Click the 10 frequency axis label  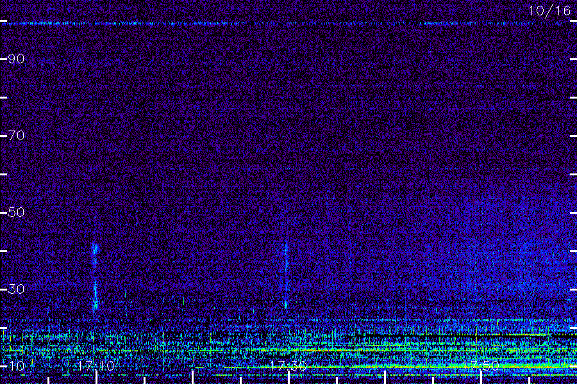click(x=16, y=365)
